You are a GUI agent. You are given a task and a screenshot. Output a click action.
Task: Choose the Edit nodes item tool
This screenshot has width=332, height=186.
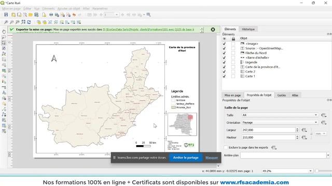click(x=4, y=54)
